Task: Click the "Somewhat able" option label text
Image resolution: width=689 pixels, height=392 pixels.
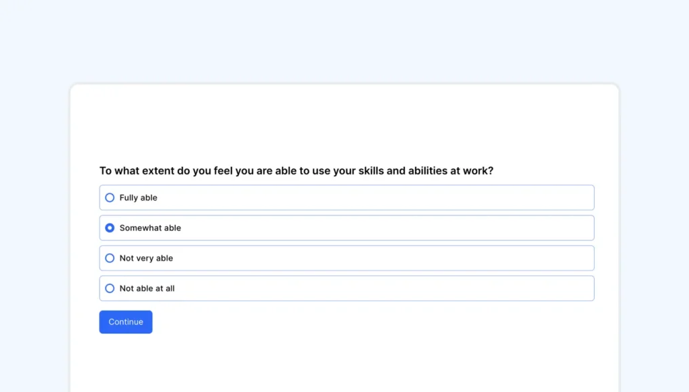Action: [149, 228]
